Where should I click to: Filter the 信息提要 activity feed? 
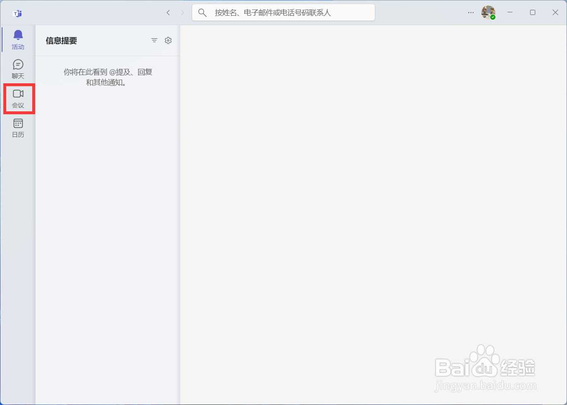(154, 40)
